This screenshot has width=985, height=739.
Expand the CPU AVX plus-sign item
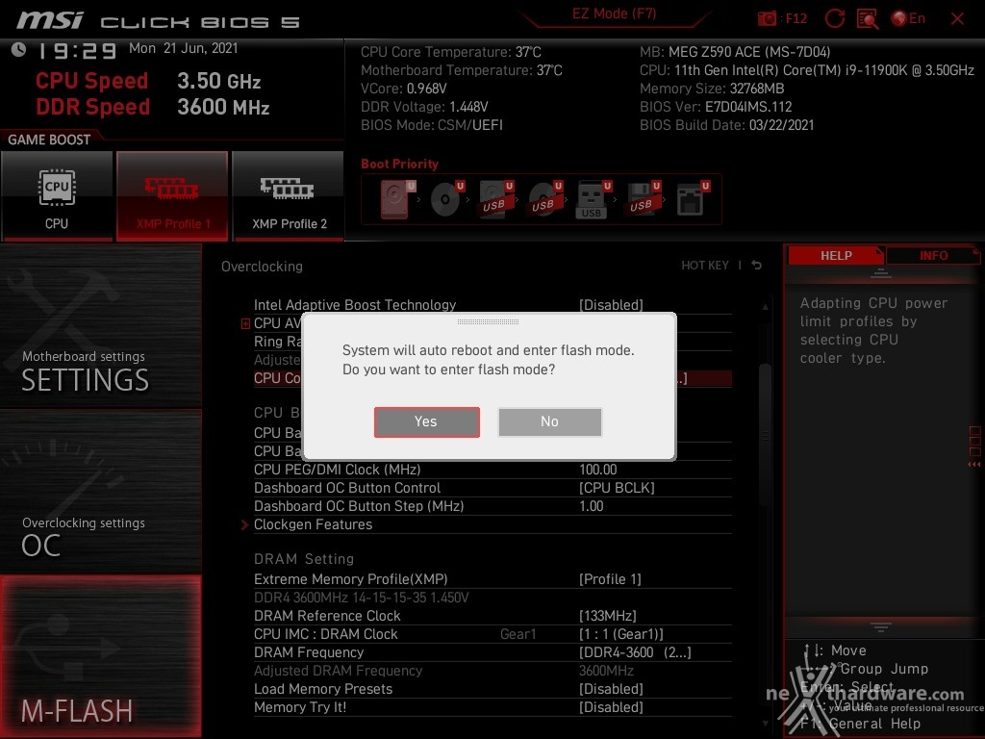[x=245, y=323]
